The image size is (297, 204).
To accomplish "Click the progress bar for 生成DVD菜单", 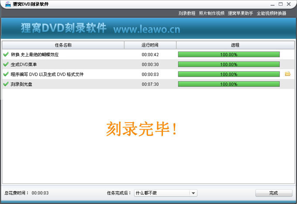I will pos(229,64).
